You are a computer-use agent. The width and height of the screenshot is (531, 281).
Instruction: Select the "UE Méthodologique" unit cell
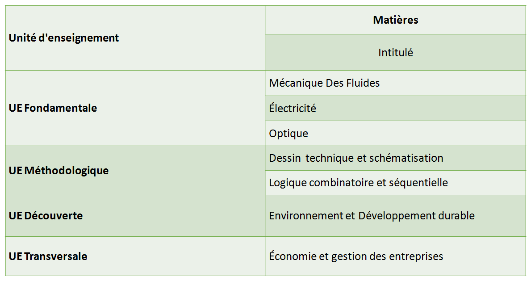click(59, 171)
